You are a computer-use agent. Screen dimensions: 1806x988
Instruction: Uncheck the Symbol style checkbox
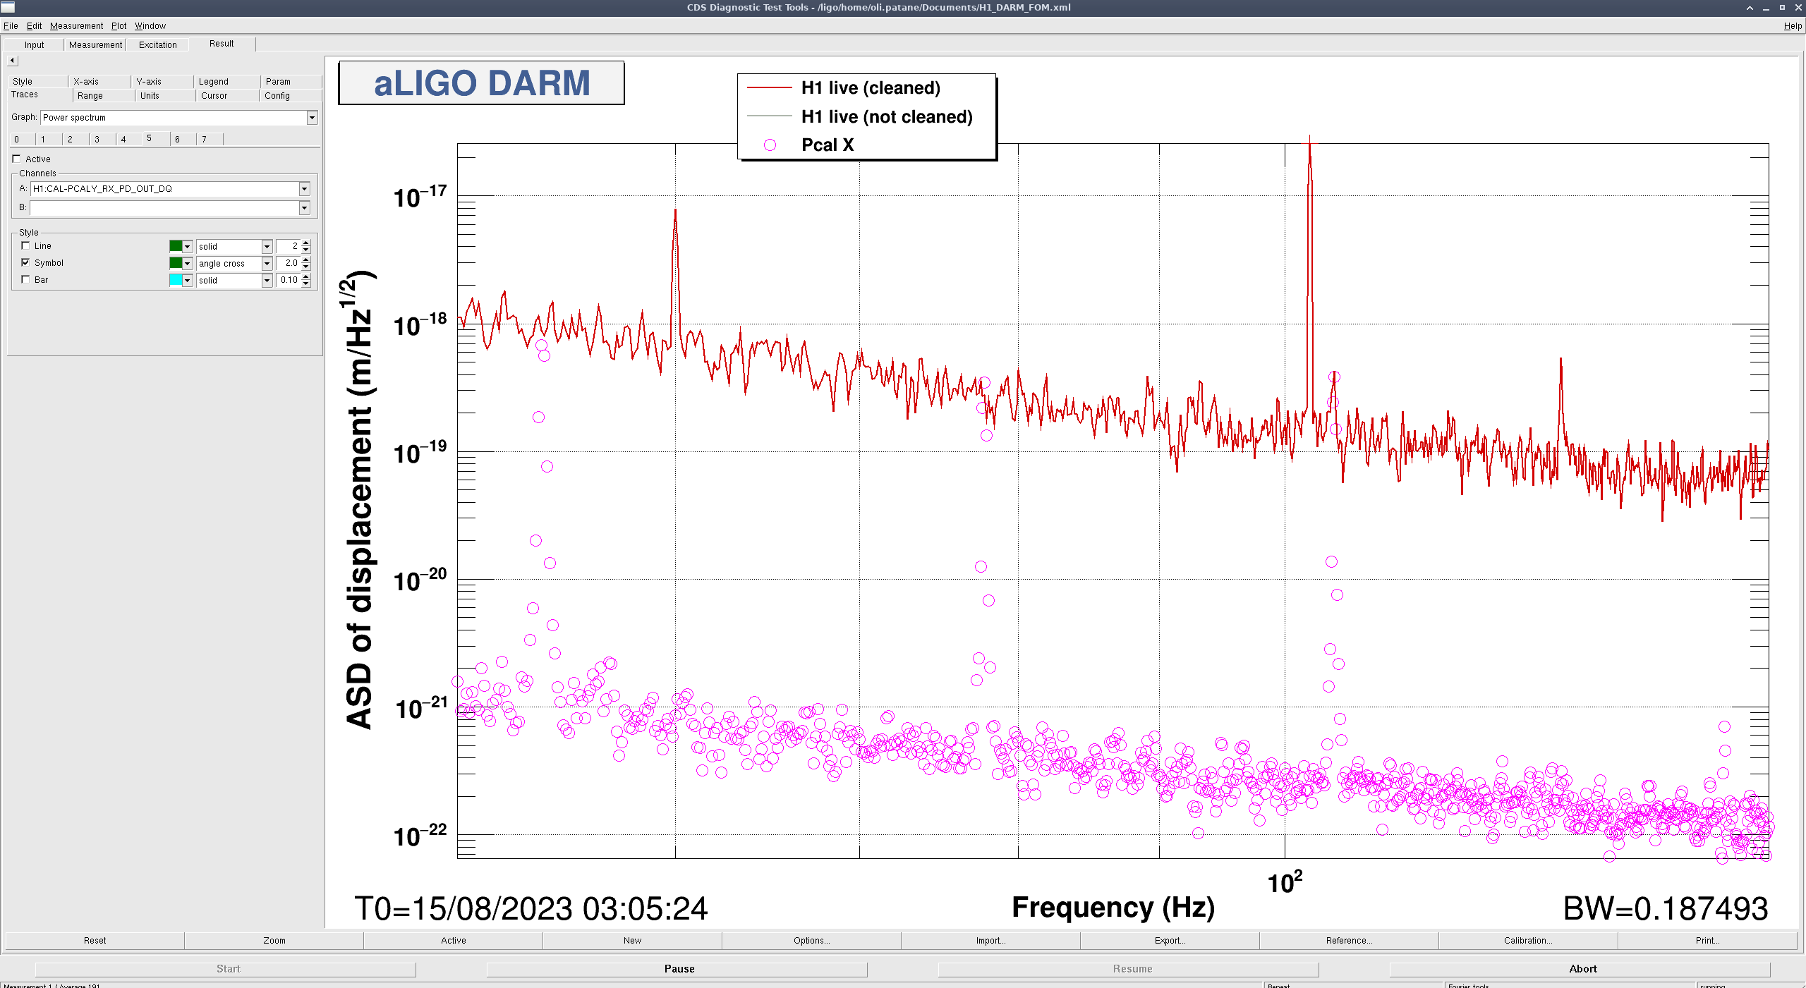point(26,263)
